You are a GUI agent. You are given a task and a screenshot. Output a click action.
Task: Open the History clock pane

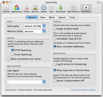pyautogui.click(x=44, y=9)
